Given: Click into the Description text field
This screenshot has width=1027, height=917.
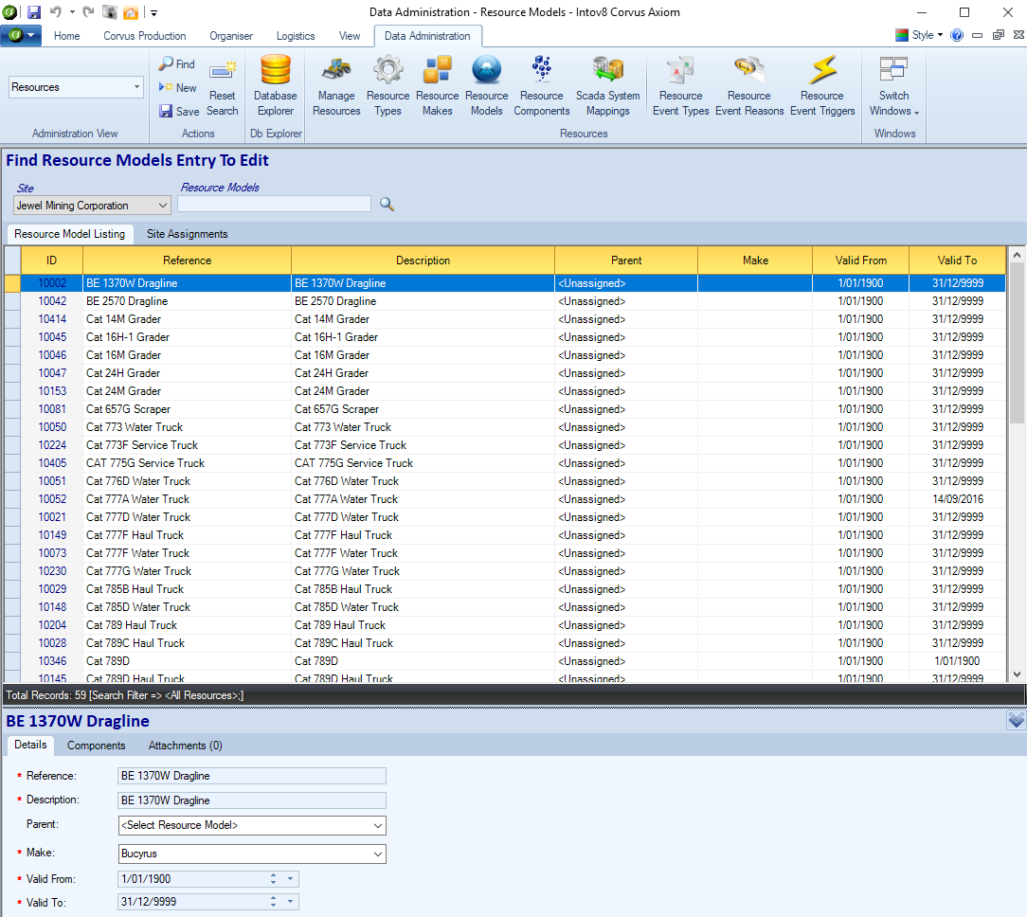Looking at the screenshot, I should [x=252, y=800].
